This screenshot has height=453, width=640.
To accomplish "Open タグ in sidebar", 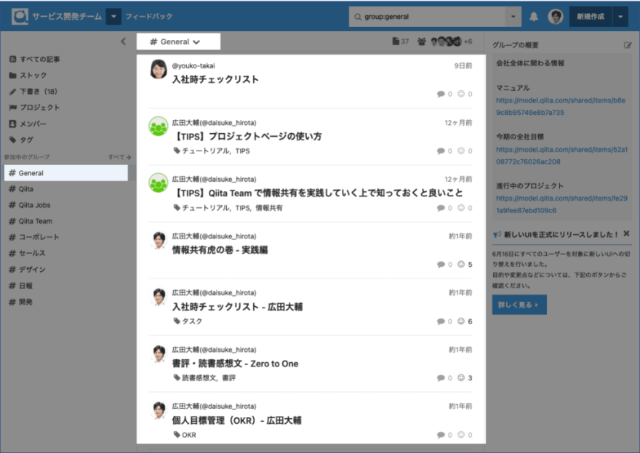I will [x=21, y=140].
